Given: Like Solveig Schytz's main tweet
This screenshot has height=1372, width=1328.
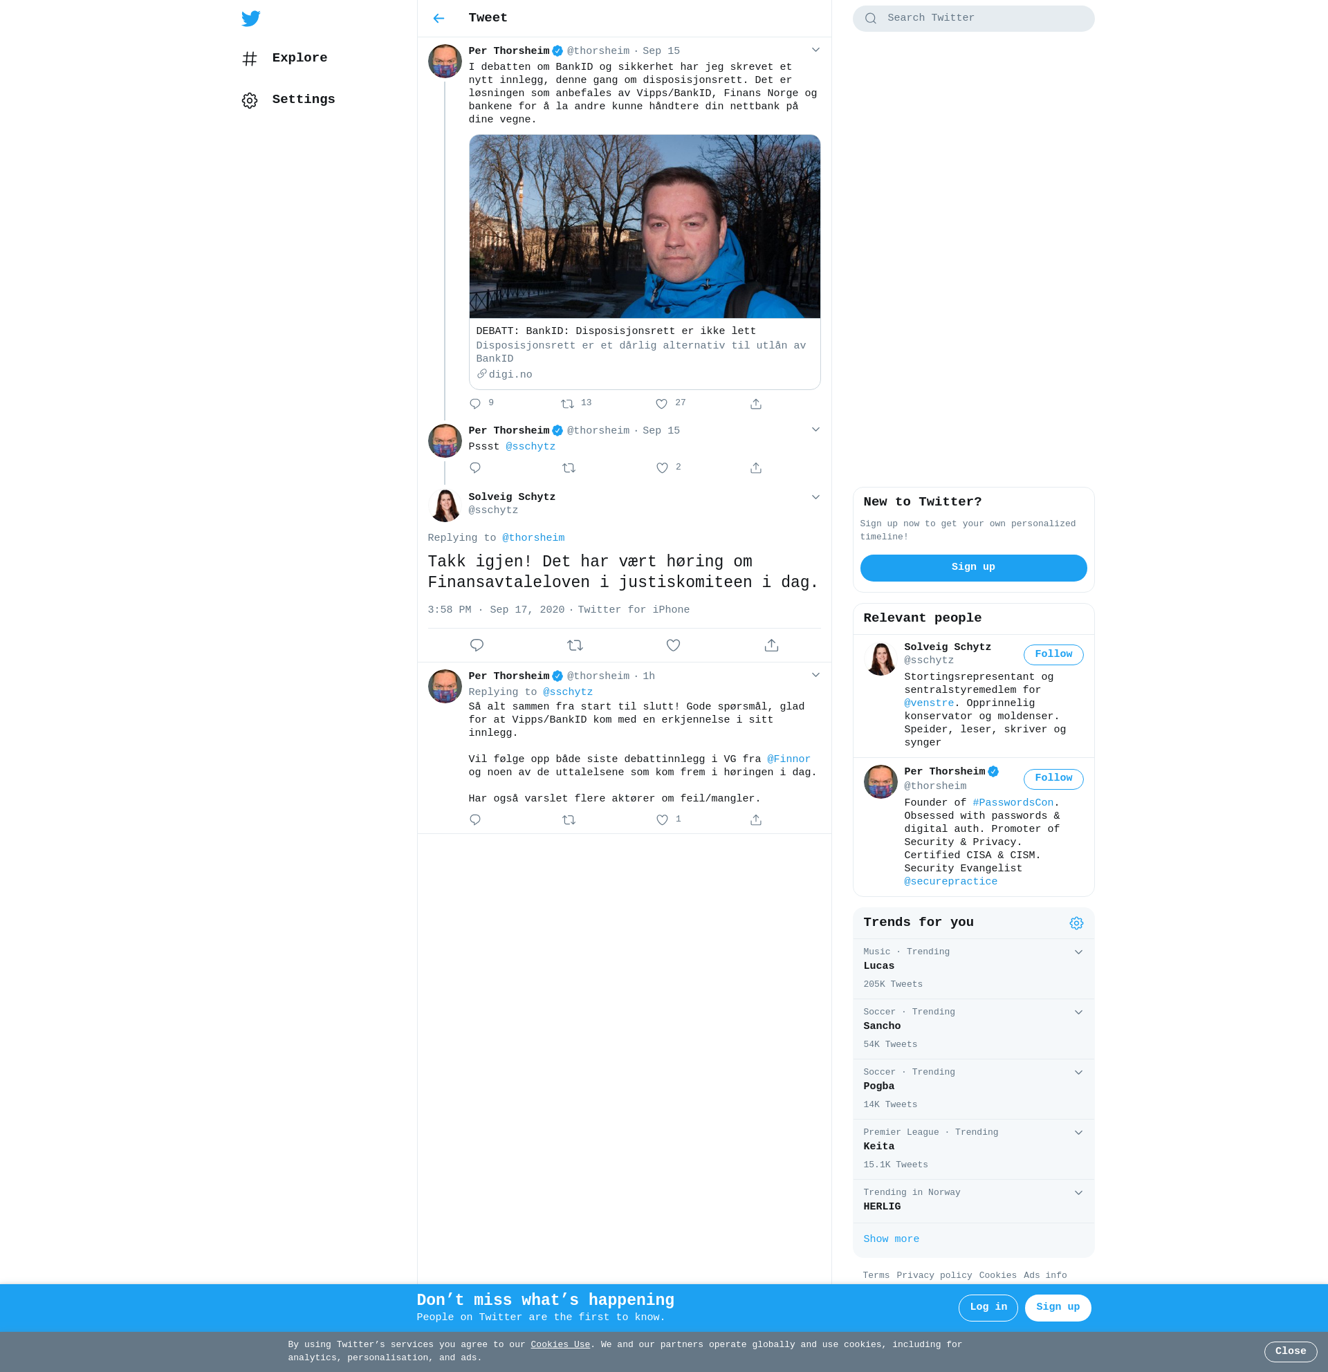Looking at the screenshot, I should click(674, 645).
